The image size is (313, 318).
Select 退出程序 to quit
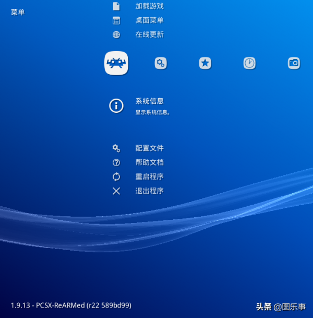150,191
